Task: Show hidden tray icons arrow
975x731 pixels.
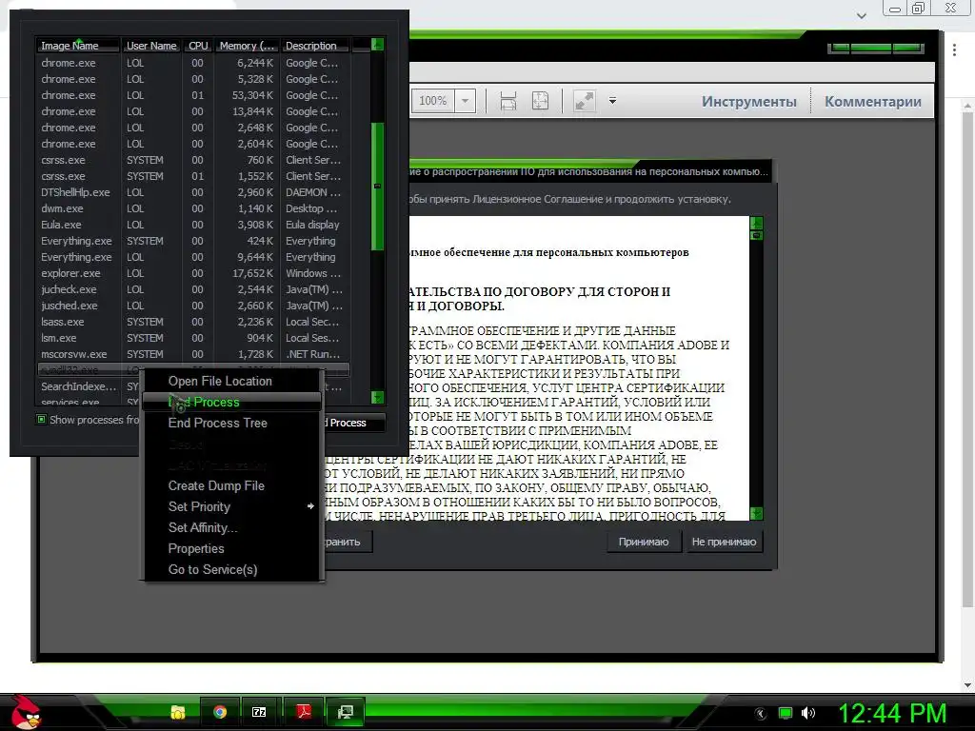Action: 761,714
